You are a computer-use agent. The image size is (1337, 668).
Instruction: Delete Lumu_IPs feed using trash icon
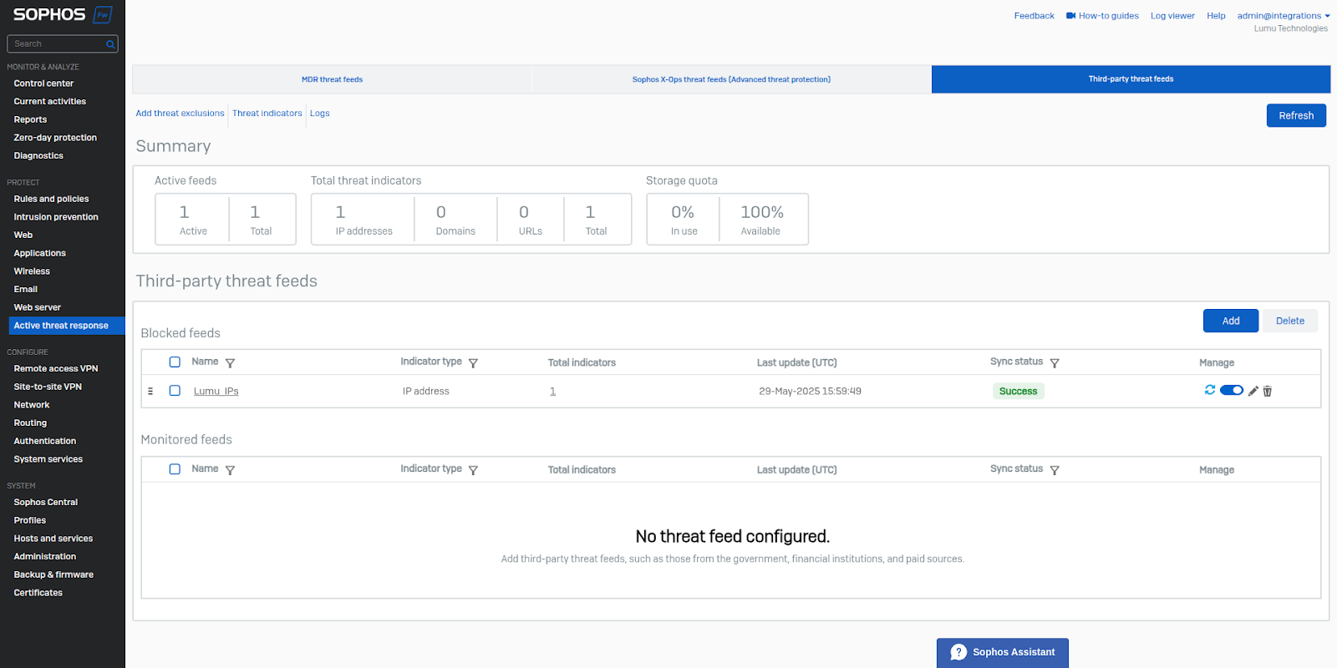[1267, 391]
